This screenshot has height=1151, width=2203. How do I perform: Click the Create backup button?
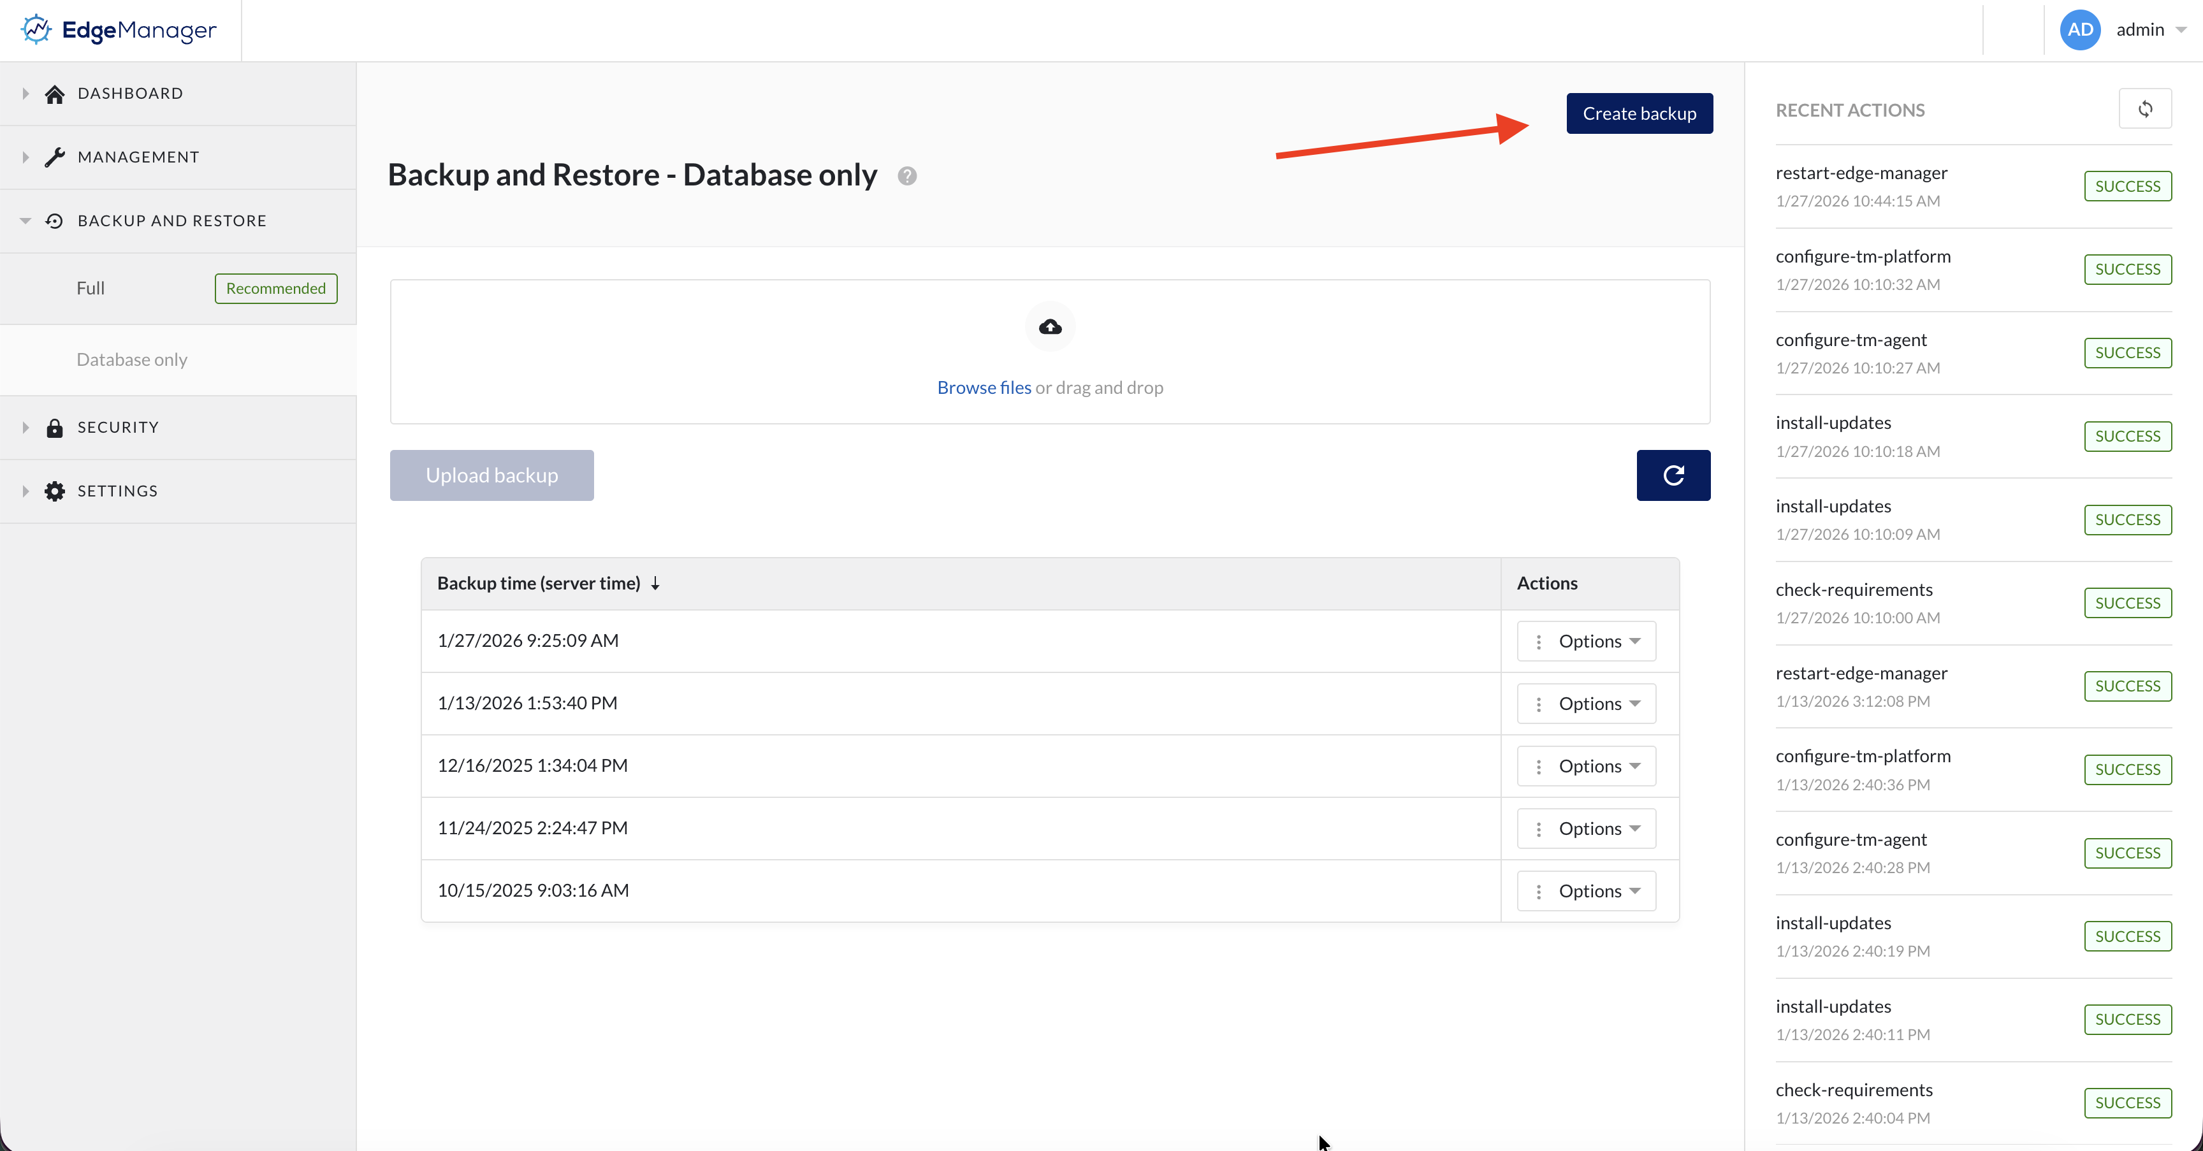[x=1639, y=113]
